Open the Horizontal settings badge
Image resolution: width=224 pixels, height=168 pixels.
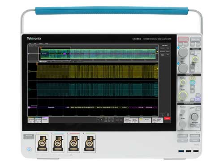tap(131, 120)
